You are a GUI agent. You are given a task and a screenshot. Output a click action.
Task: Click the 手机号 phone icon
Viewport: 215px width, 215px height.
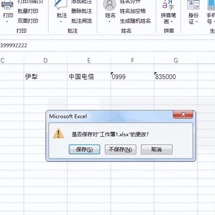211,5
